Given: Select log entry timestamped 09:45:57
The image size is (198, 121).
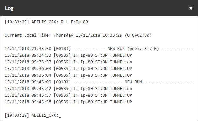Looking at the screenshot, I should (68, 95).
